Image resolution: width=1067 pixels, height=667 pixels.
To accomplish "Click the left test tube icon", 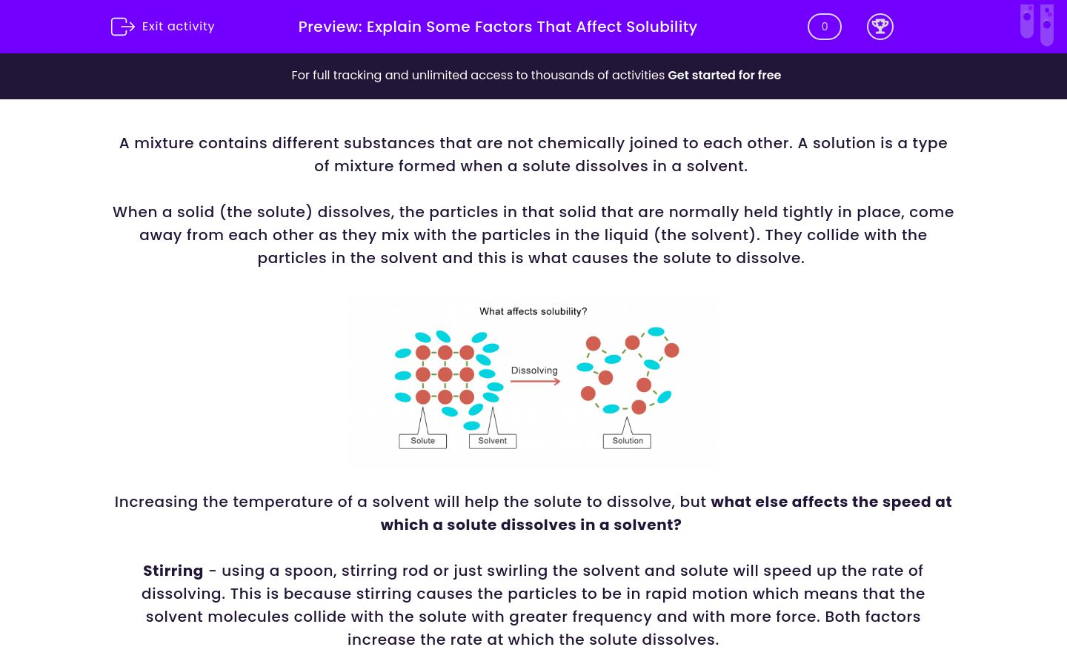I will pos(1026,22).
